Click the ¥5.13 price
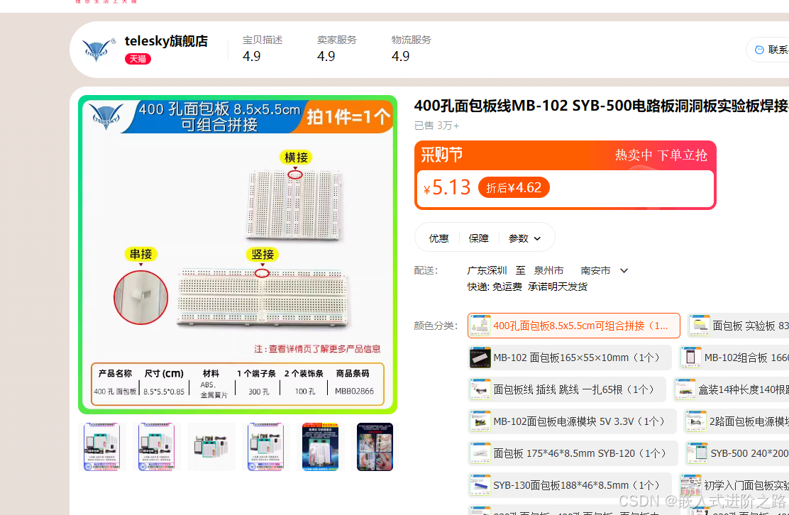Image resolution: width=789 pixels, height=515 pixels. (447, 187)
